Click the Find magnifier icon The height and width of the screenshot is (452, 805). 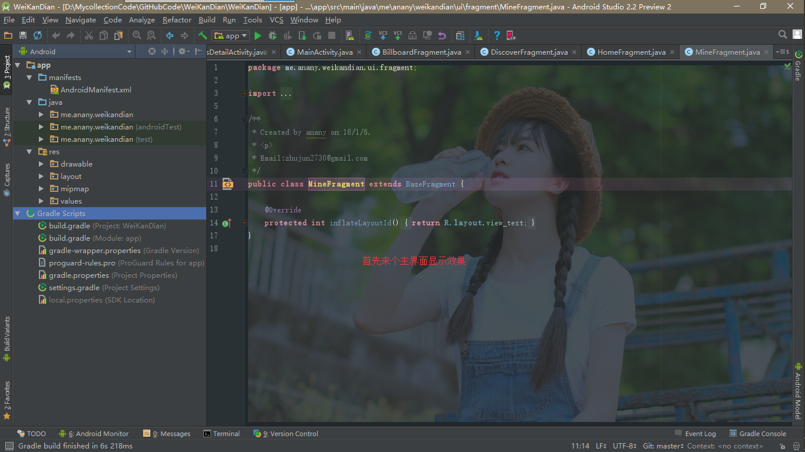137,35
